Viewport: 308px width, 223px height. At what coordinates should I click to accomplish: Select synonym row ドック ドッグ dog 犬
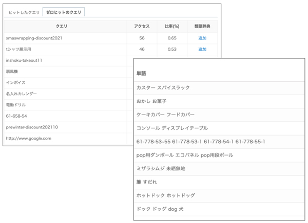click(x=219, y=209)
